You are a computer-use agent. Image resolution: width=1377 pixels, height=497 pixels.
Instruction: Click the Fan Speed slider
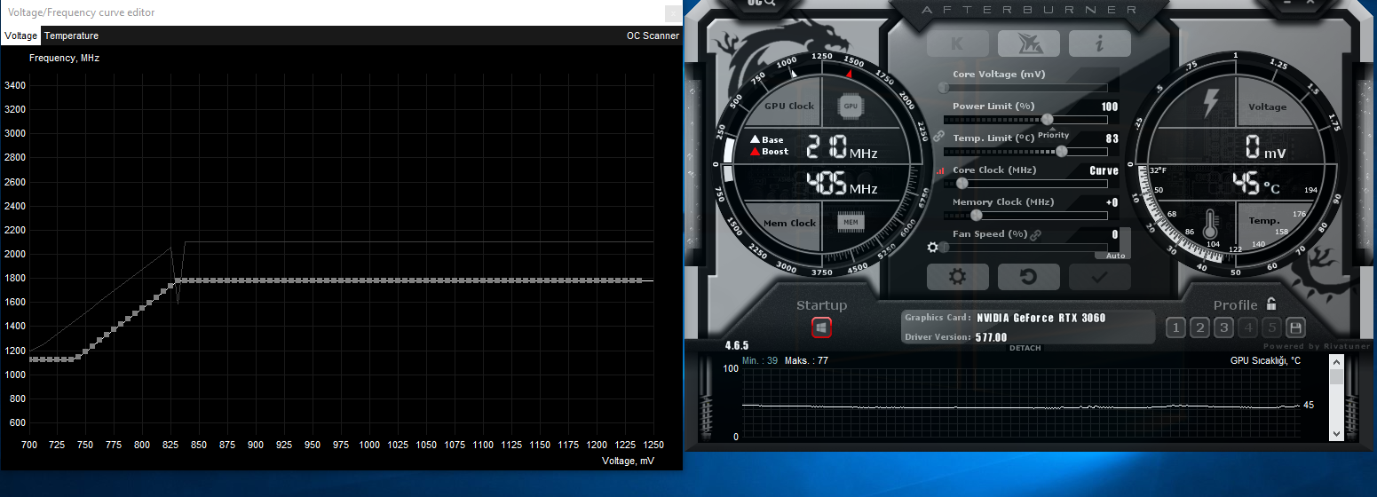click(1025, 247)
